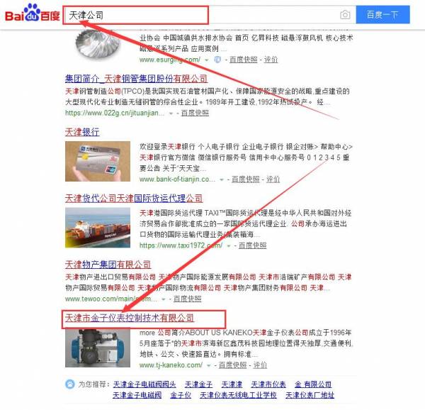
Task: Expand dropdown arrow beside tj-kaneko.com URL
Action: 208,365
